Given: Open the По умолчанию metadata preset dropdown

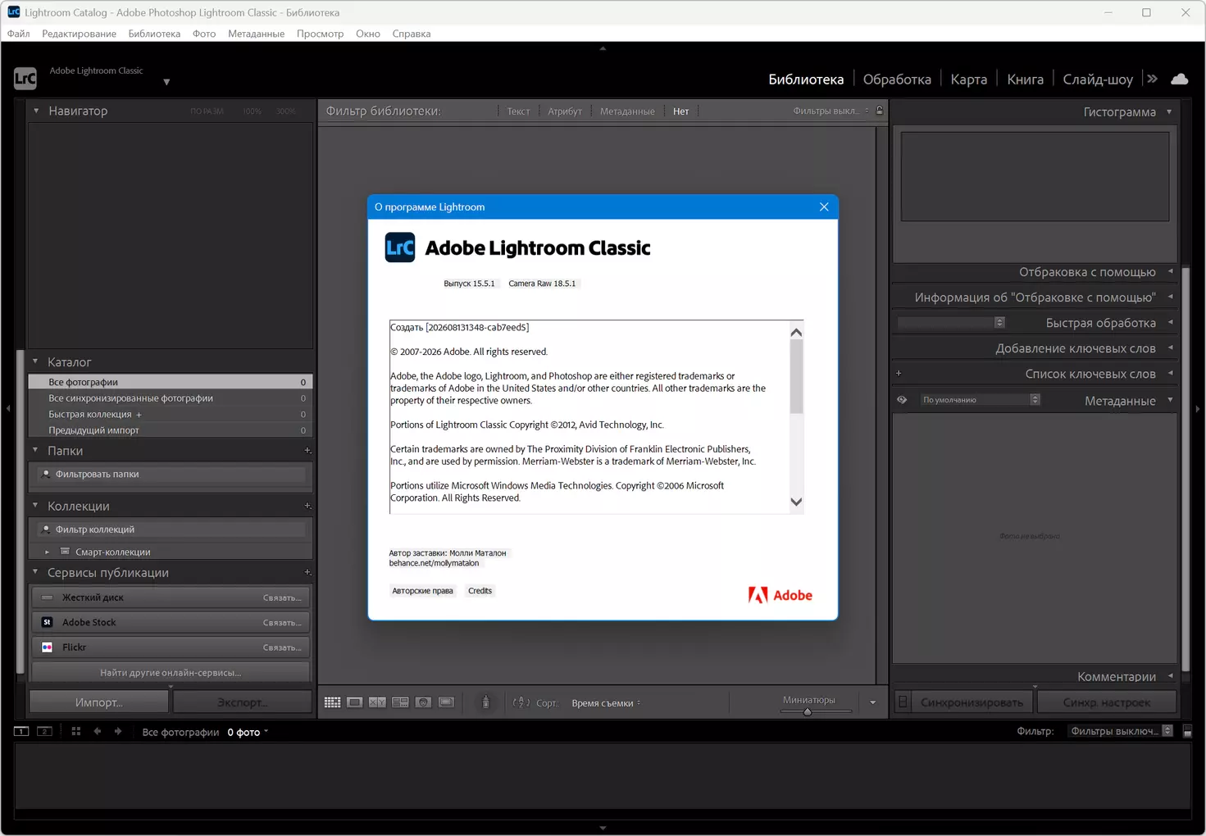Looking at the screenshot, I should (x=979, y=400).
